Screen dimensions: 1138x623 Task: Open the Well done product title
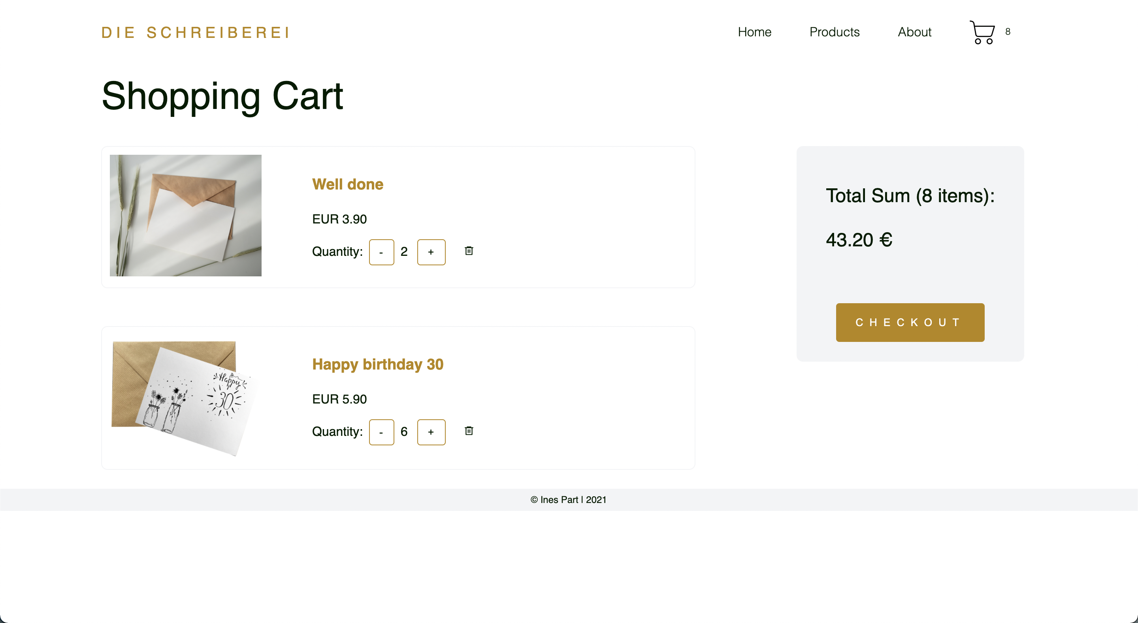pyautogui.click(x=347, y=184)
